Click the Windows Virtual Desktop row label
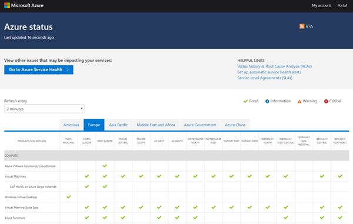This screenshot has width=353, height=224. (21, 197)
